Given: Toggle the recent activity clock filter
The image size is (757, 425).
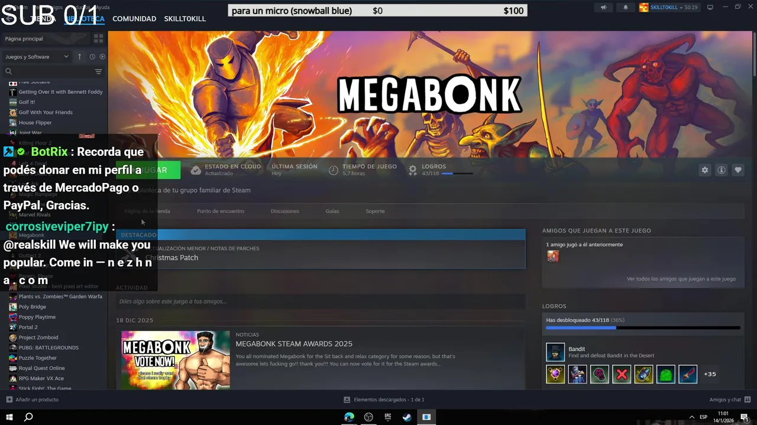Looking at the screenshot, I should coord(92,57).
